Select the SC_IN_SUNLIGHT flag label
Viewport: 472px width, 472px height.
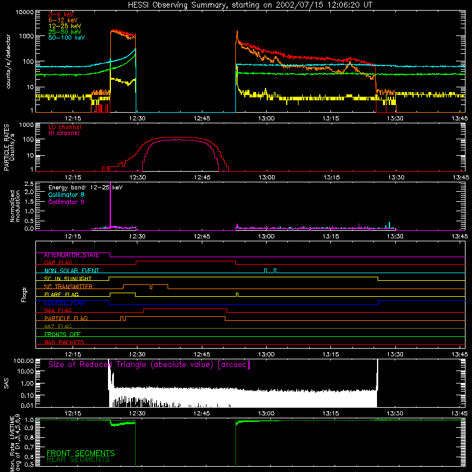pyautogui.click(x=68, y=278)
